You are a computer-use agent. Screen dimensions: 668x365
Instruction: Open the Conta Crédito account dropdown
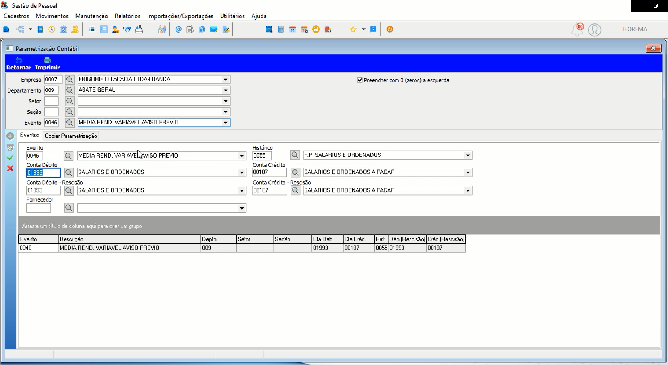pos(468,172)
